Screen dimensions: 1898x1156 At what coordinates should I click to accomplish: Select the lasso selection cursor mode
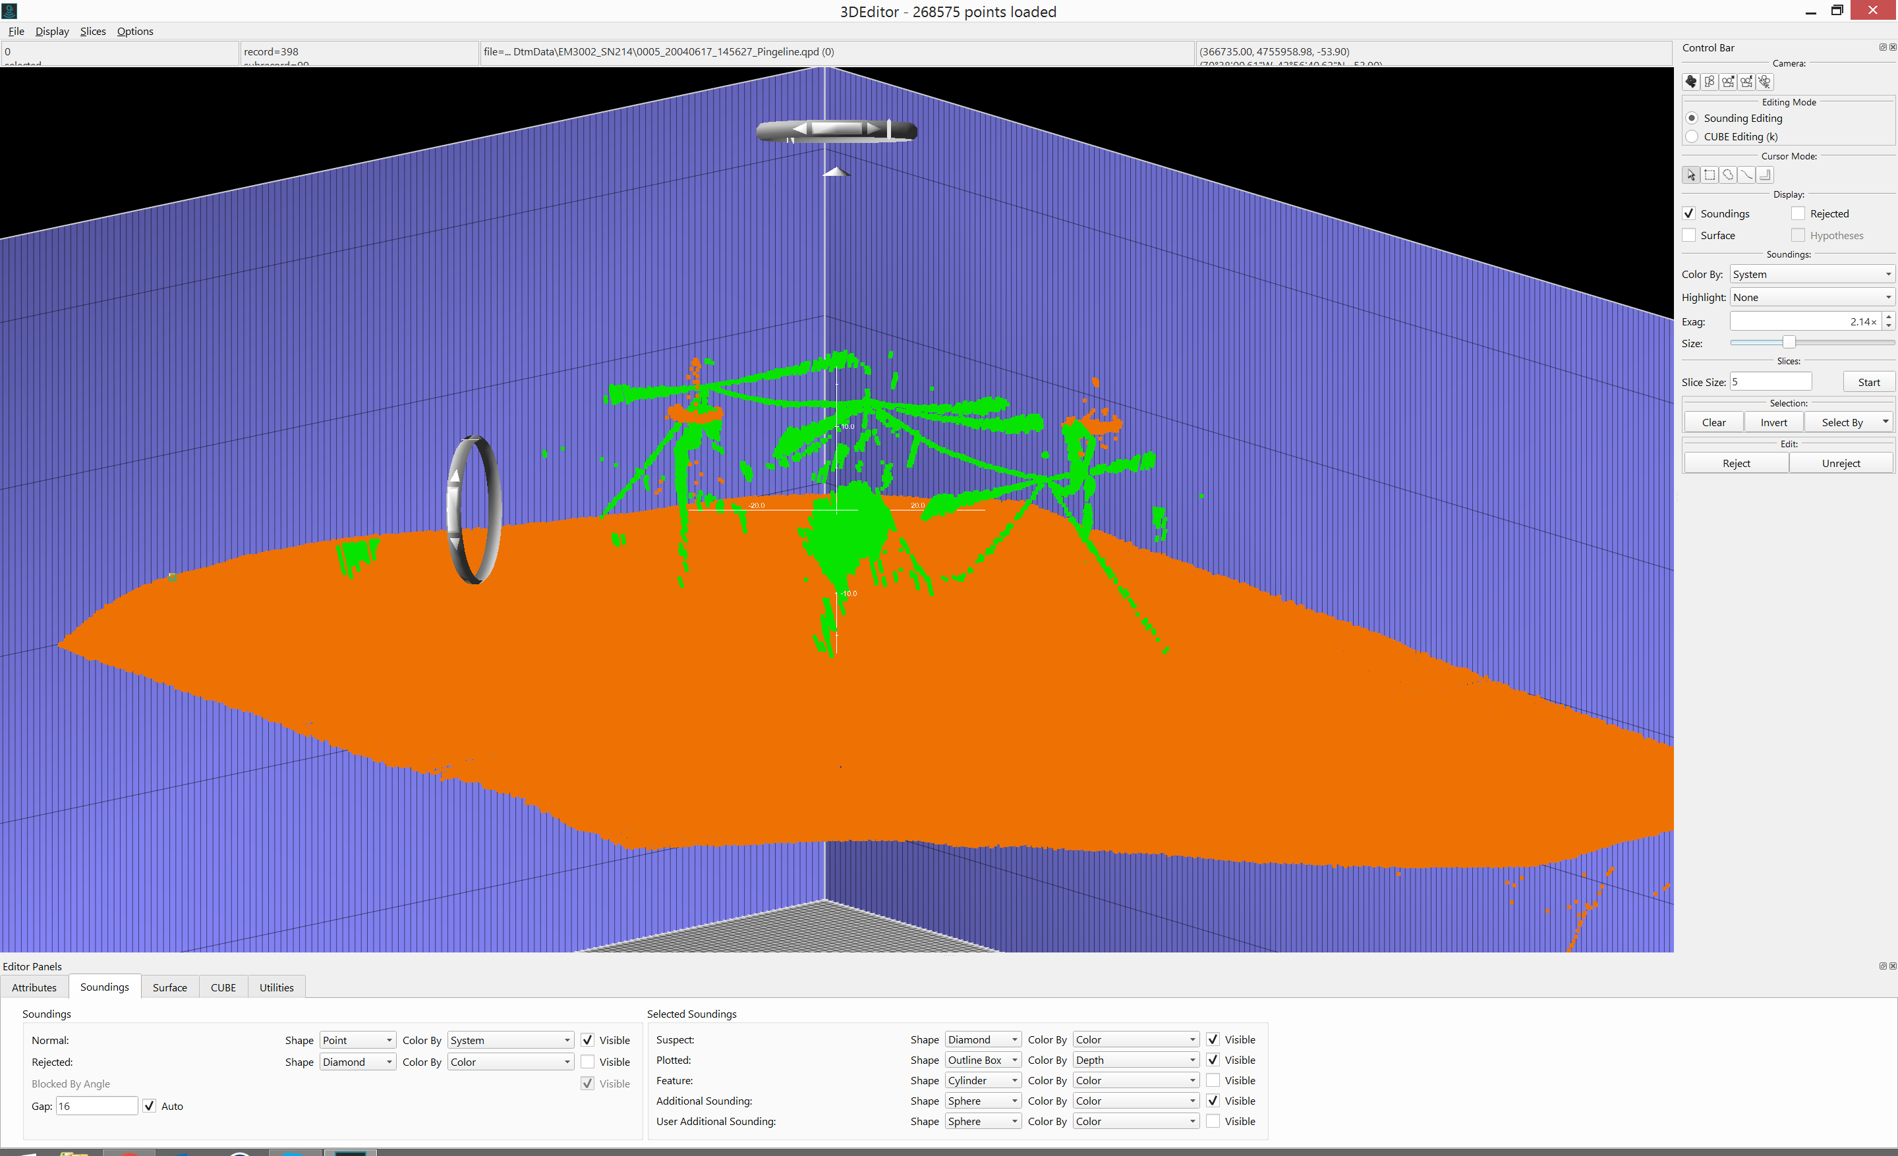(x=1728, y=175)
